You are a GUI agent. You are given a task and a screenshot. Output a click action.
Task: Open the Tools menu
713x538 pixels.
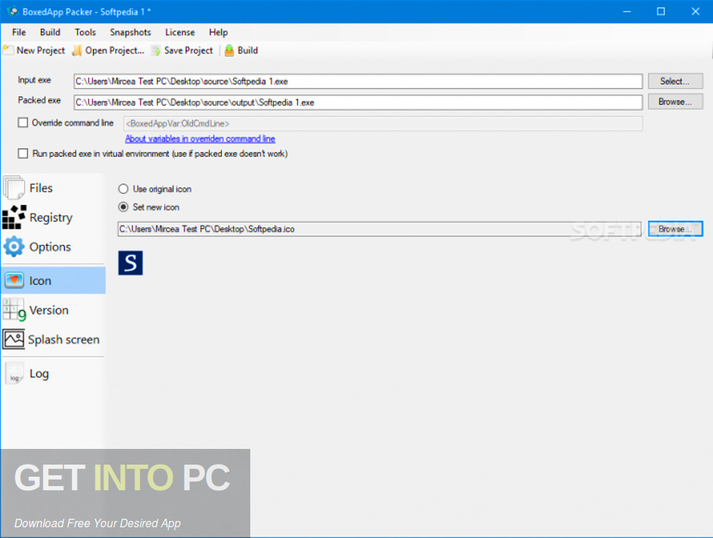pos(86,32)
